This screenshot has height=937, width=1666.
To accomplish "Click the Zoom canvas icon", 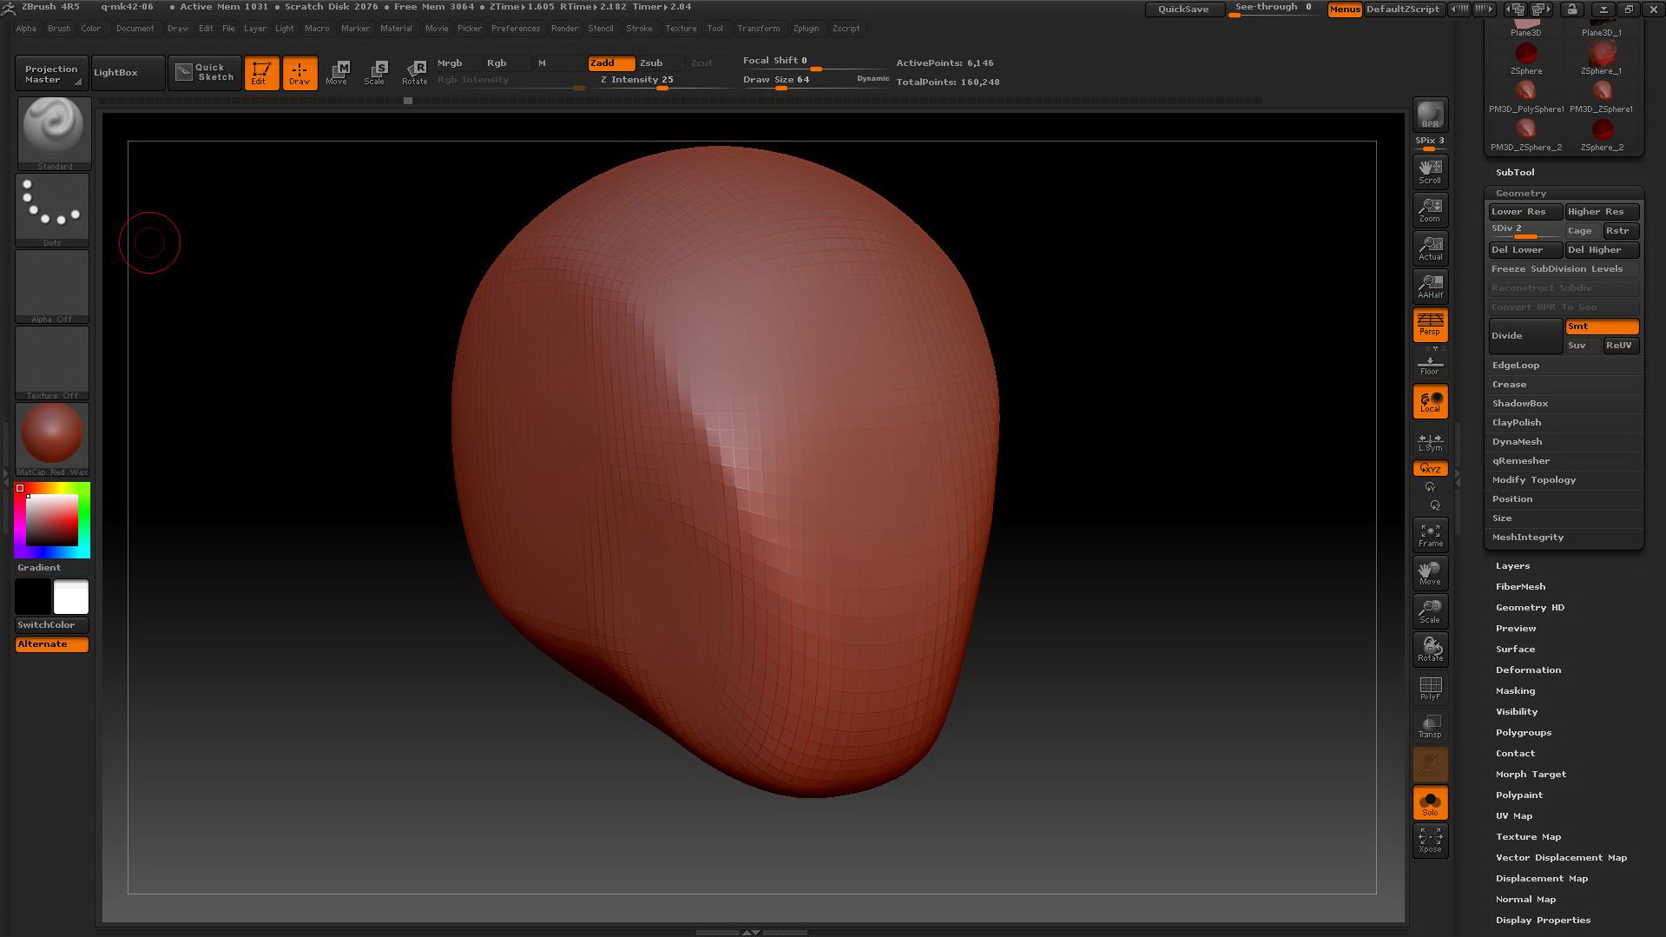I will coord(1430,210).
